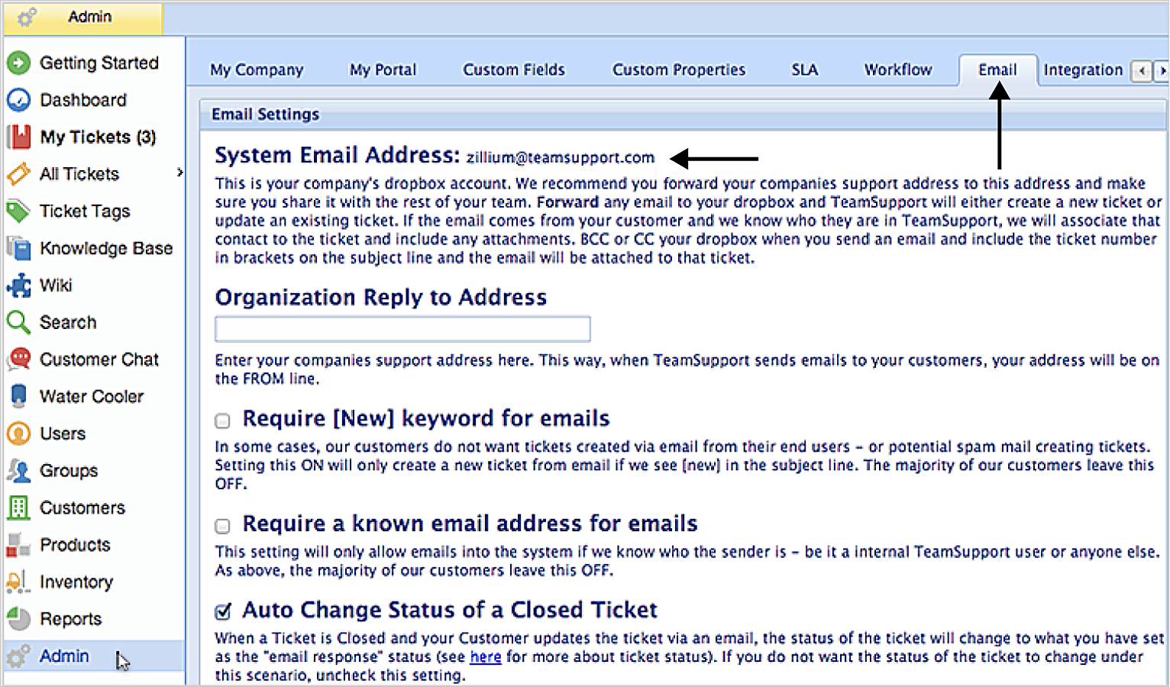Go to the Custom Properties tab
1170x687 pixels.
point(679,69)
